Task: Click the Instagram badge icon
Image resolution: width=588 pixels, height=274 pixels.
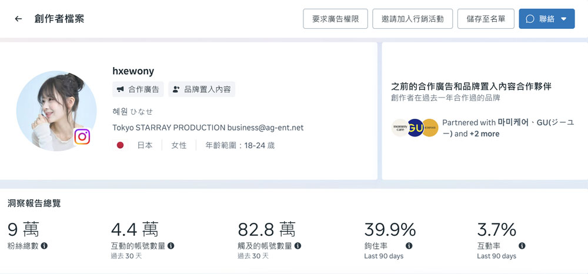Action: pyautogui.click(x=82, y=137)
